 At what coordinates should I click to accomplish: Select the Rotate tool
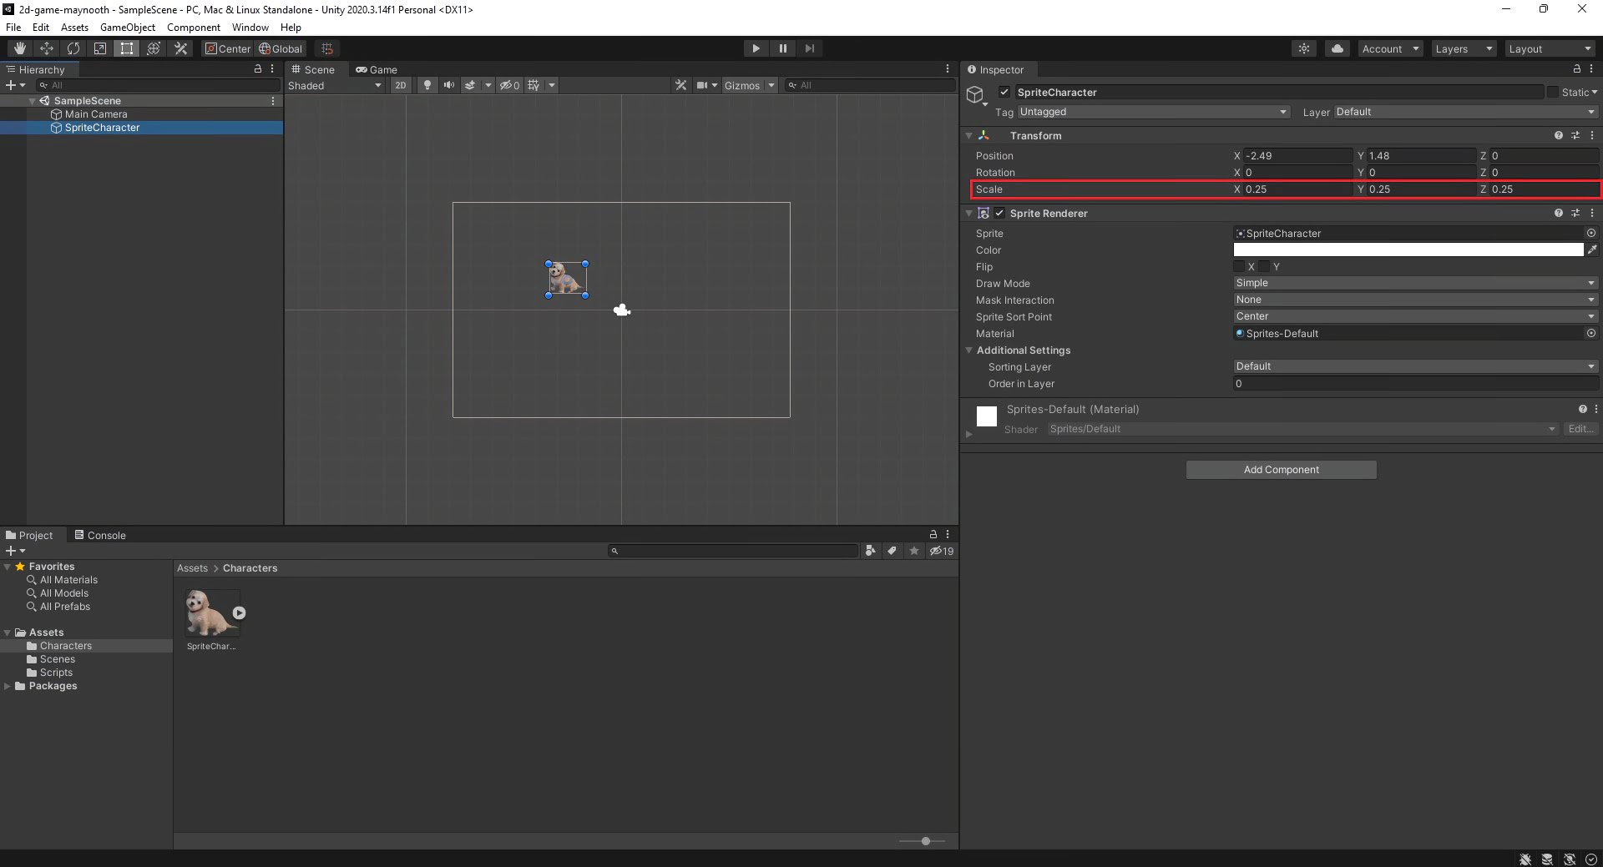[x=73, y=48]
